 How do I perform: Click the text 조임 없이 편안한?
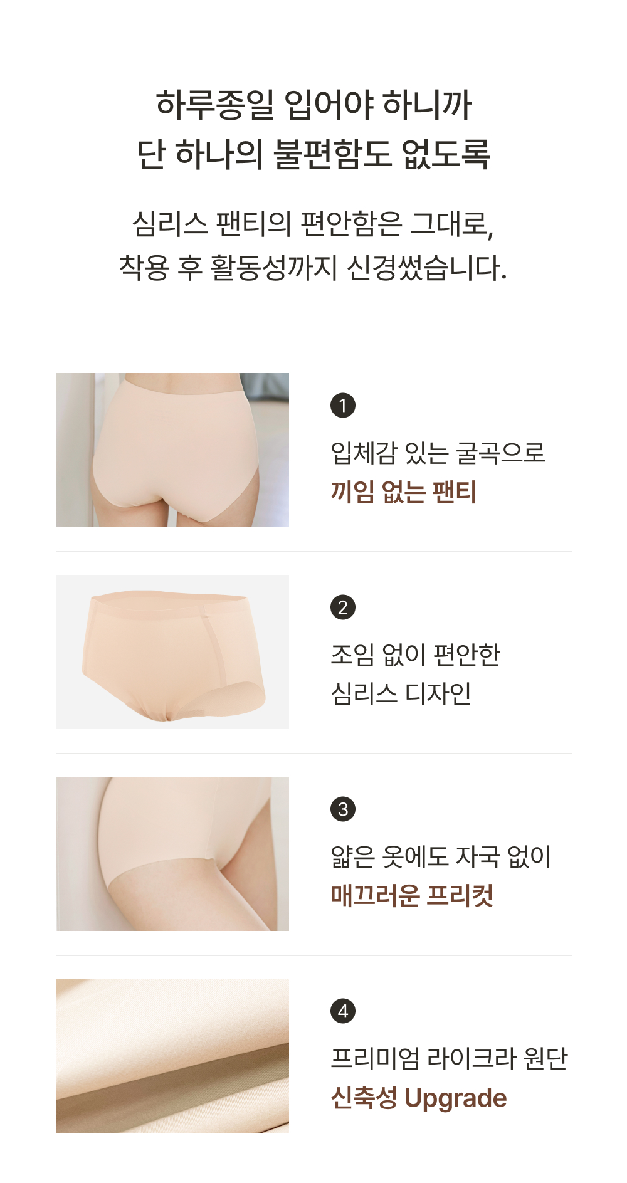(416, 655)
